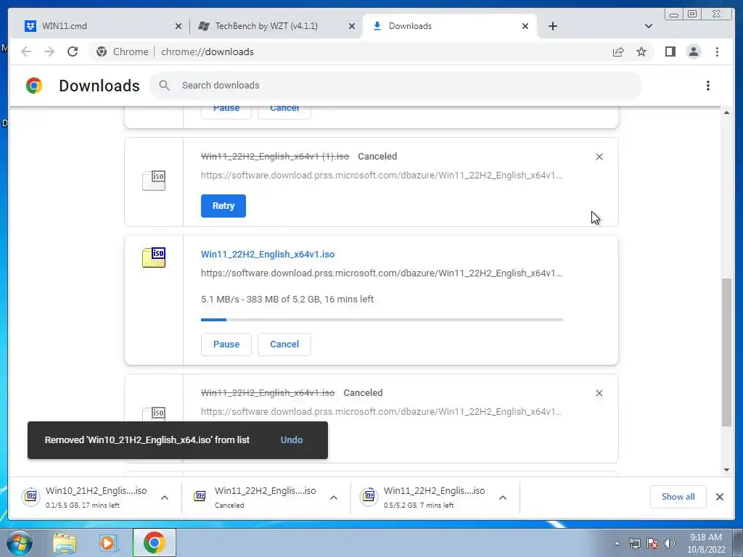Click source URL of canceled (1).iso entry

382,176
